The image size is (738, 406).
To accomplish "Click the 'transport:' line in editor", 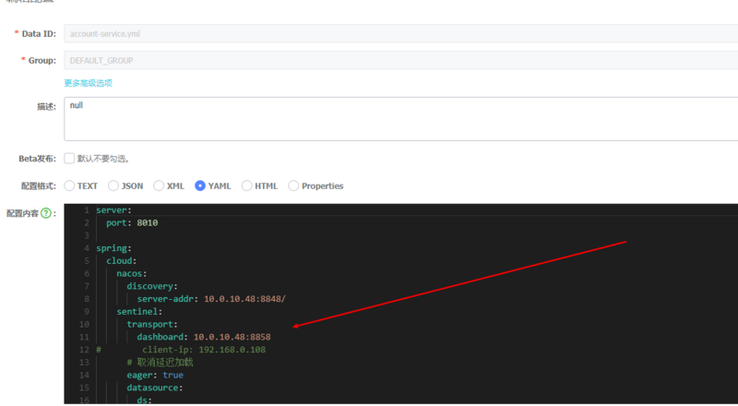I will (x=152, y=325).
